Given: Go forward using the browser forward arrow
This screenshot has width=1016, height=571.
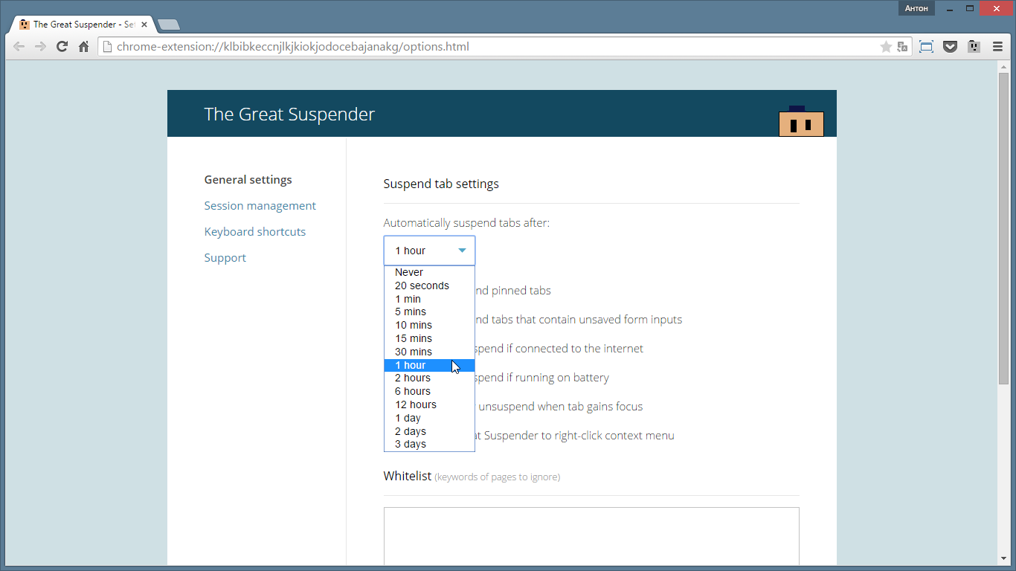Looking at the screenshot, I should (x=40, y=46).
